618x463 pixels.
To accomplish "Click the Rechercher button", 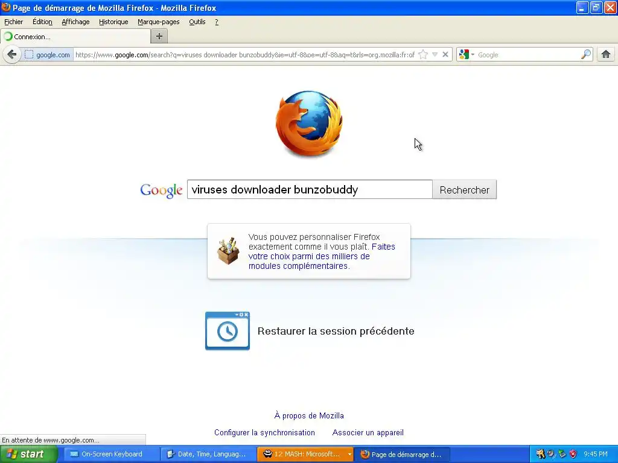I will (464, 190).
